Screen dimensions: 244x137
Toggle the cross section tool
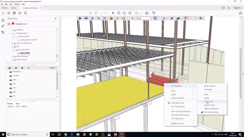coord(201,18)
